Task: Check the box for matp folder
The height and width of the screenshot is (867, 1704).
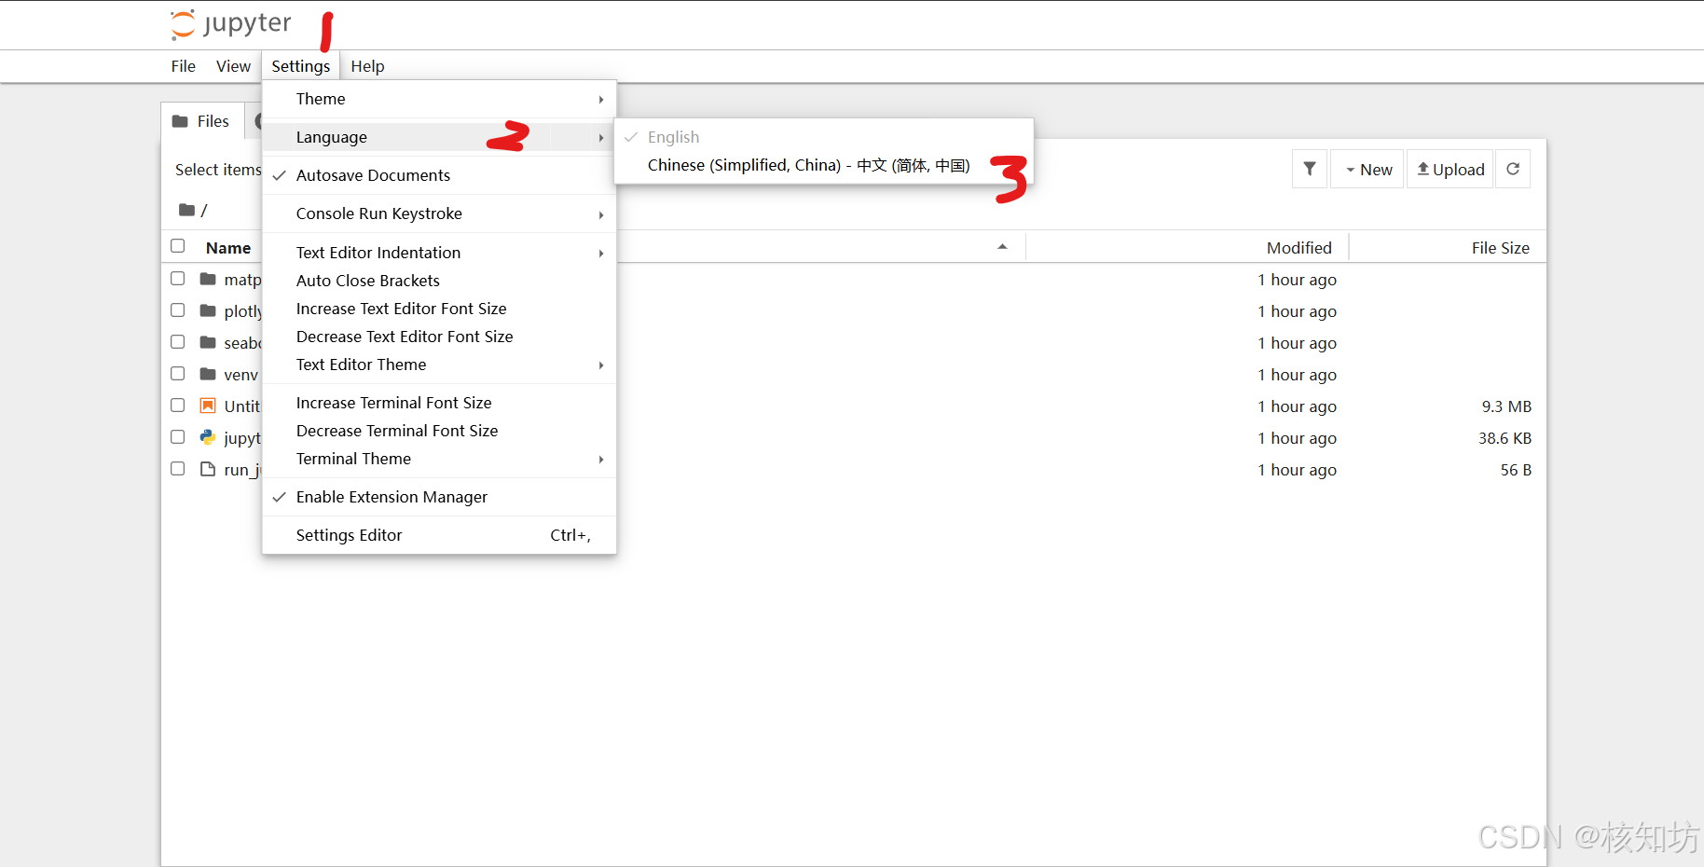Action: pos(178,278)
